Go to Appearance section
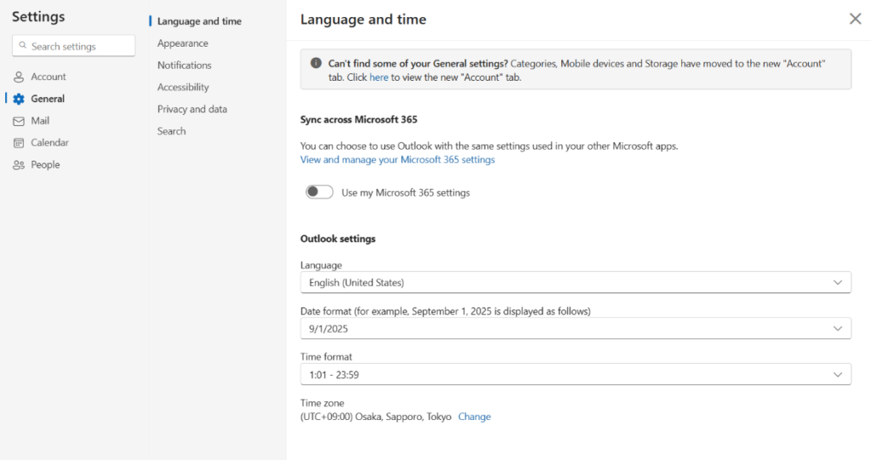Screen dimensions: 871x460 tap(183, 43)
